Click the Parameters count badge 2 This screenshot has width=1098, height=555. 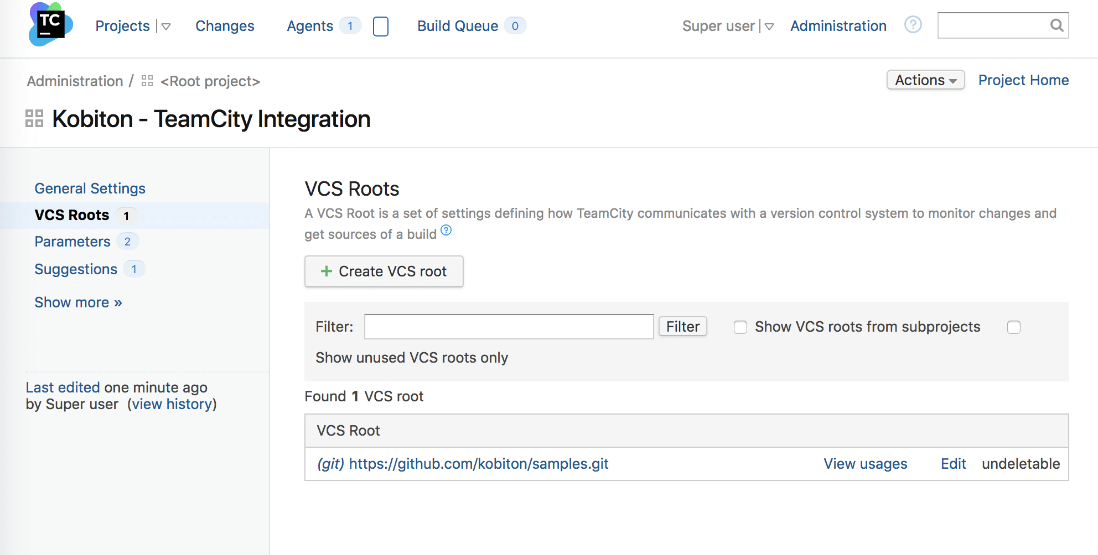click(127, 242)
